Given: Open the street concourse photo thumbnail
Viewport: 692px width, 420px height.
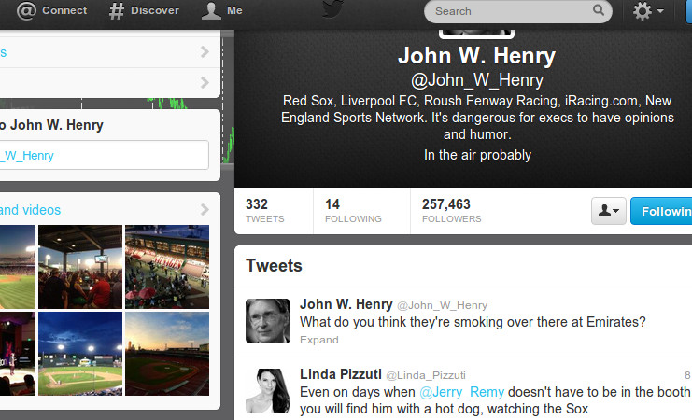Looking at the screenshot, I should pos(167,267).
